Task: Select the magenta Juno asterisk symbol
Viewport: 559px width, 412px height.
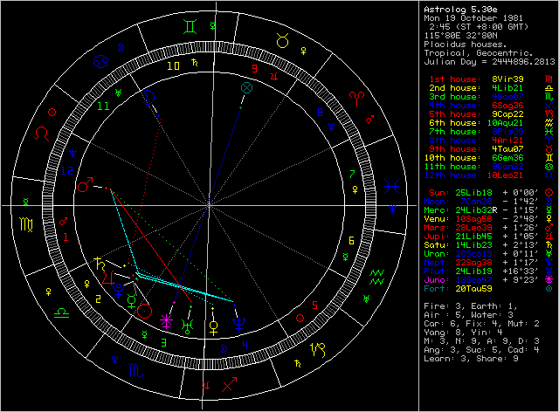Action: click(x=166, y=320)
